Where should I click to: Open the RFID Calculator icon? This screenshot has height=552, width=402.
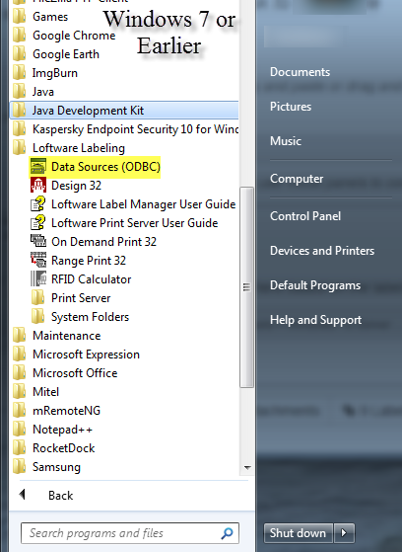click(x=38, y=279)
